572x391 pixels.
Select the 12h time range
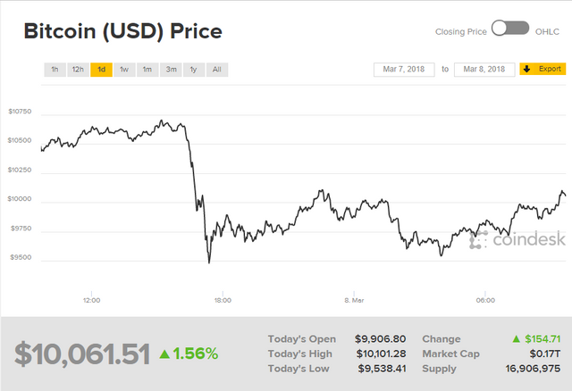click(78, 69)
